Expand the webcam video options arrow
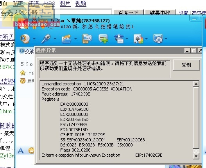The image size is (206, 168). pos(34,39)
